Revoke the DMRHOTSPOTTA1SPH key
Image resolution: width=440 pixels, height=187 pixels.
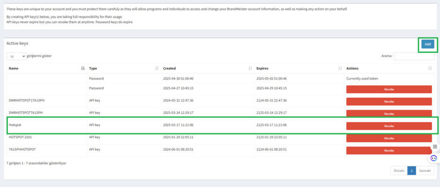(x=389, y=114)
